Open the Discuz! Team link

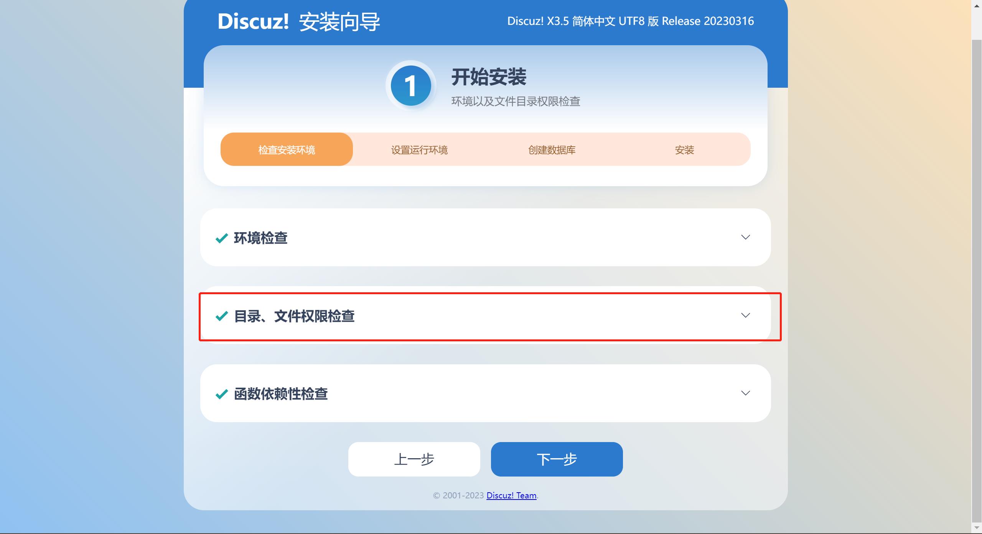click(511, 495)
